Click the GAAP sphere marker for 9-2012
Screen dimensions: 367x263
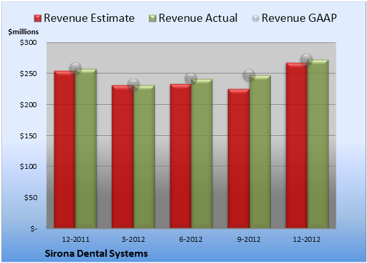249,75
